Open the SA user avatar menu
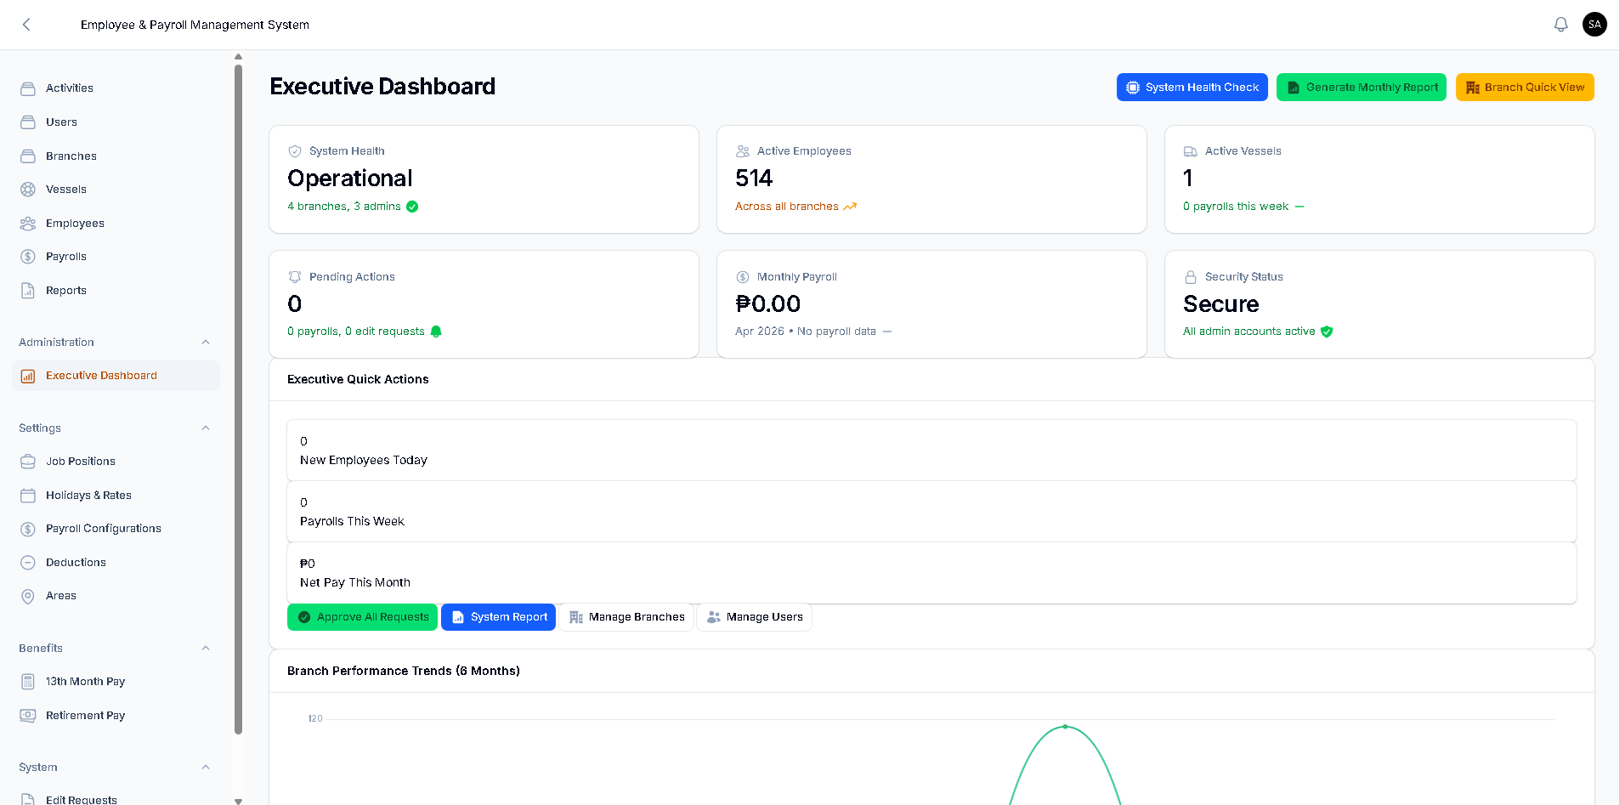 (1594, 25)
